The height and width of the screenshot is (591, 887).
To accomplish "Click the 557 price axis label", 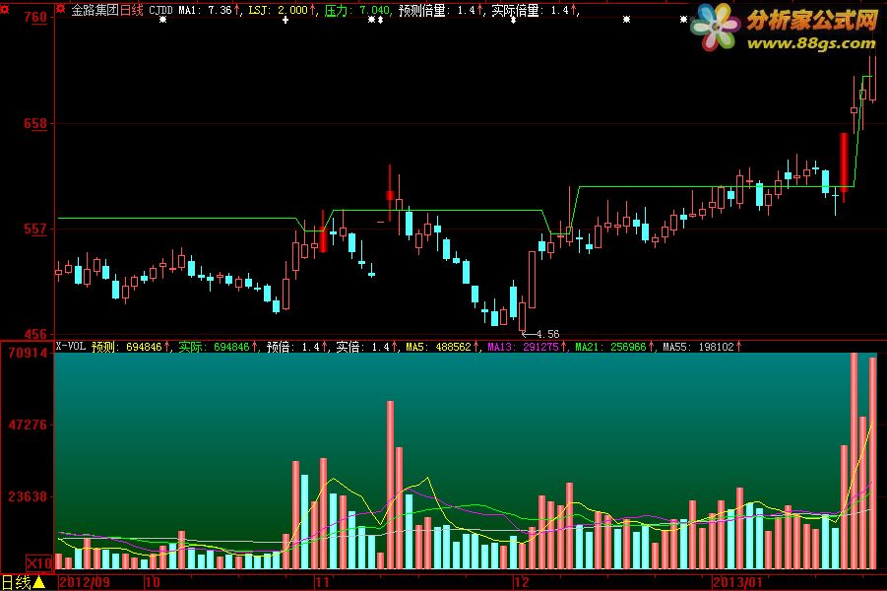I will pyautogui.click(x=35, y=229).
